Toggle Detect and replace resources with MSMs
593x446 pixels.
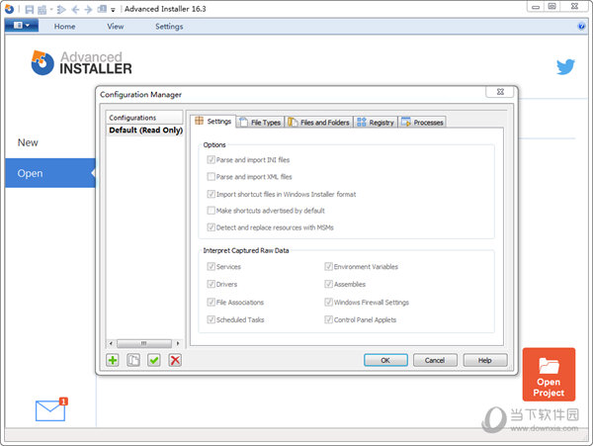coord(212,227)
